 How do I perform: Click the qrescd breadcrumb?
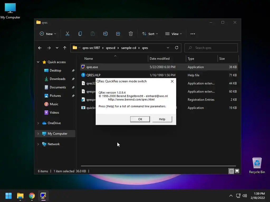click(110, 48)
